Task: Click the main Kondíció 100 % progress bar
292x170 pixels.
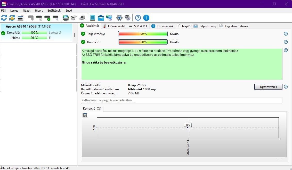Action: click(143, 42)
